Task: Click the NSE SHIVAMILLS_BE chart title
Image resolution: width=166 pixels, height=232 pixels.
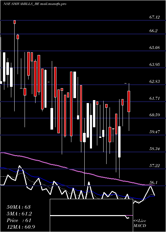Action: pyautogui.click(x=35, y=4)
